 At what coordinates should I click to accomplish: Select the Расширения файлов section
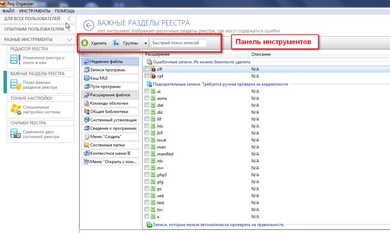(110, 95)
